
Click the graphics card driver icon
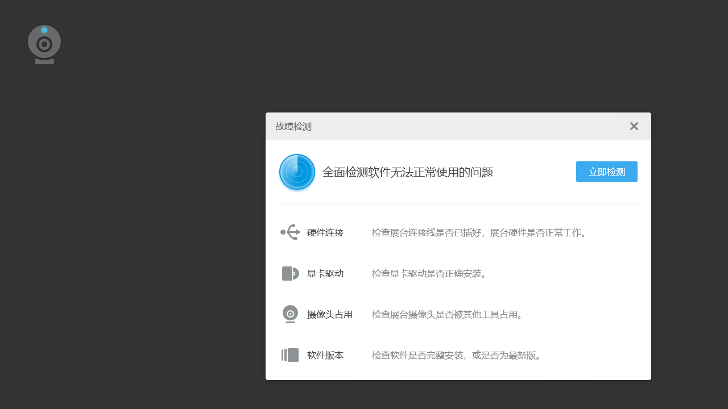290,273
